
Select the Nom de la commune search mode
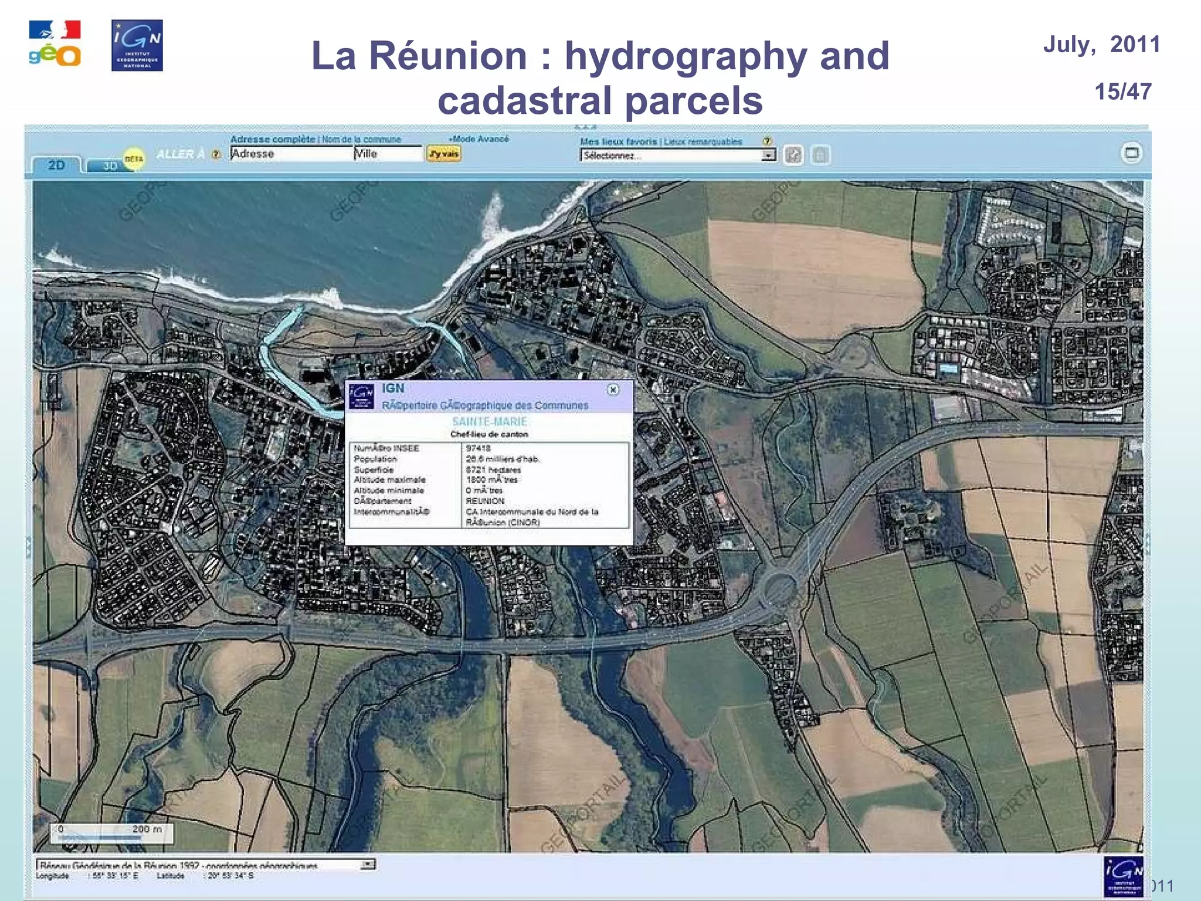pos(361,140)
